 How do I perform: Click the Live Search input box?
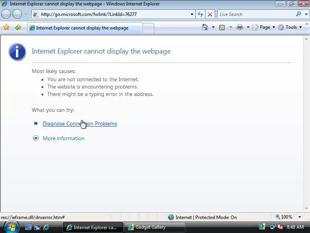click(256, 14)
